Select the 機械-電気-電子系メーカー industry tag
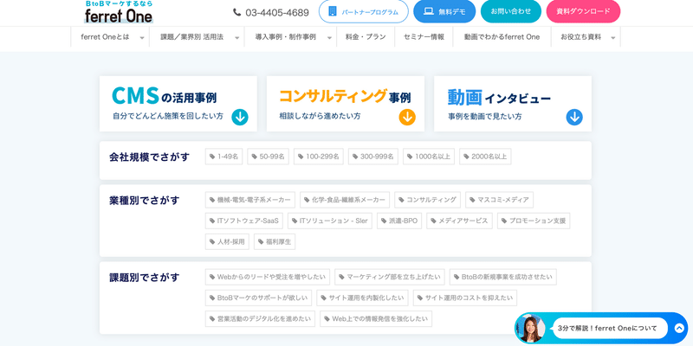This screenshot has height=346, width=693. click(250, 200)
